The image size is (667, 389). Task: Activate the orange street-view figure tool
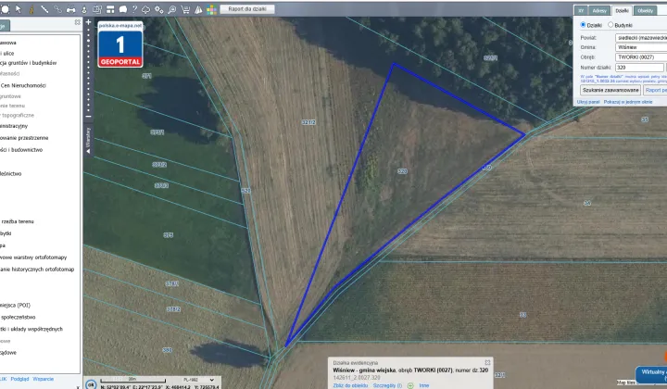[x=31, y=9]
